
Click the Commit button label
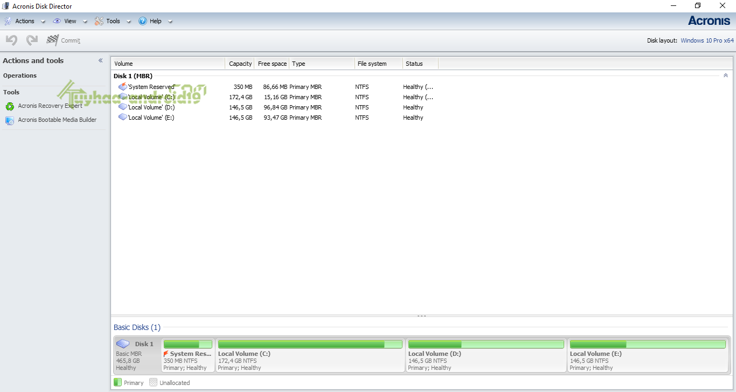click(71, 40)
